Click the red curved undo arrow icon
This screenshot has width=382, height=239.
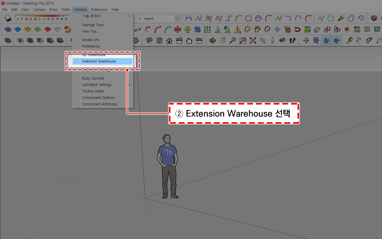pyautogui.click(x=297, y=29)
